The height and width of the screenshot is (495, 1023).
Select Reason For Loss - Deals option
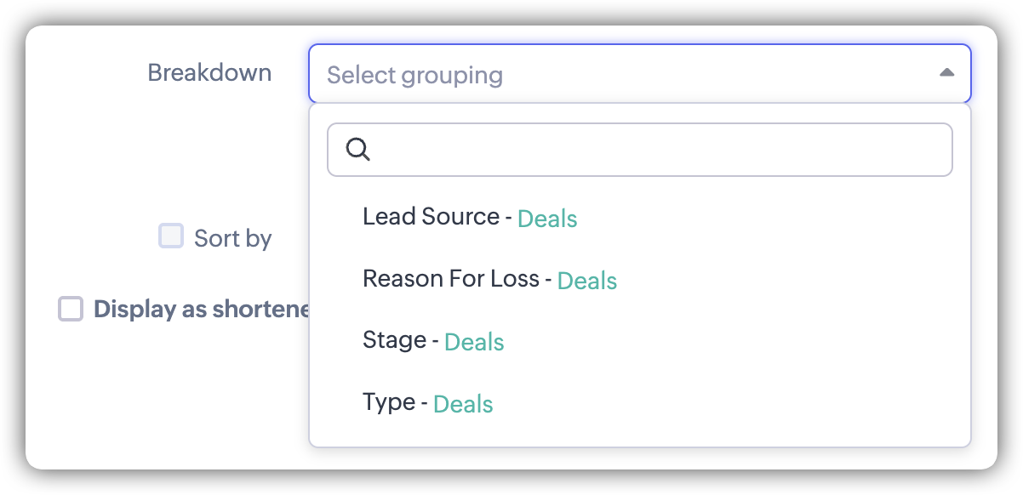click(x=489, y=279)
